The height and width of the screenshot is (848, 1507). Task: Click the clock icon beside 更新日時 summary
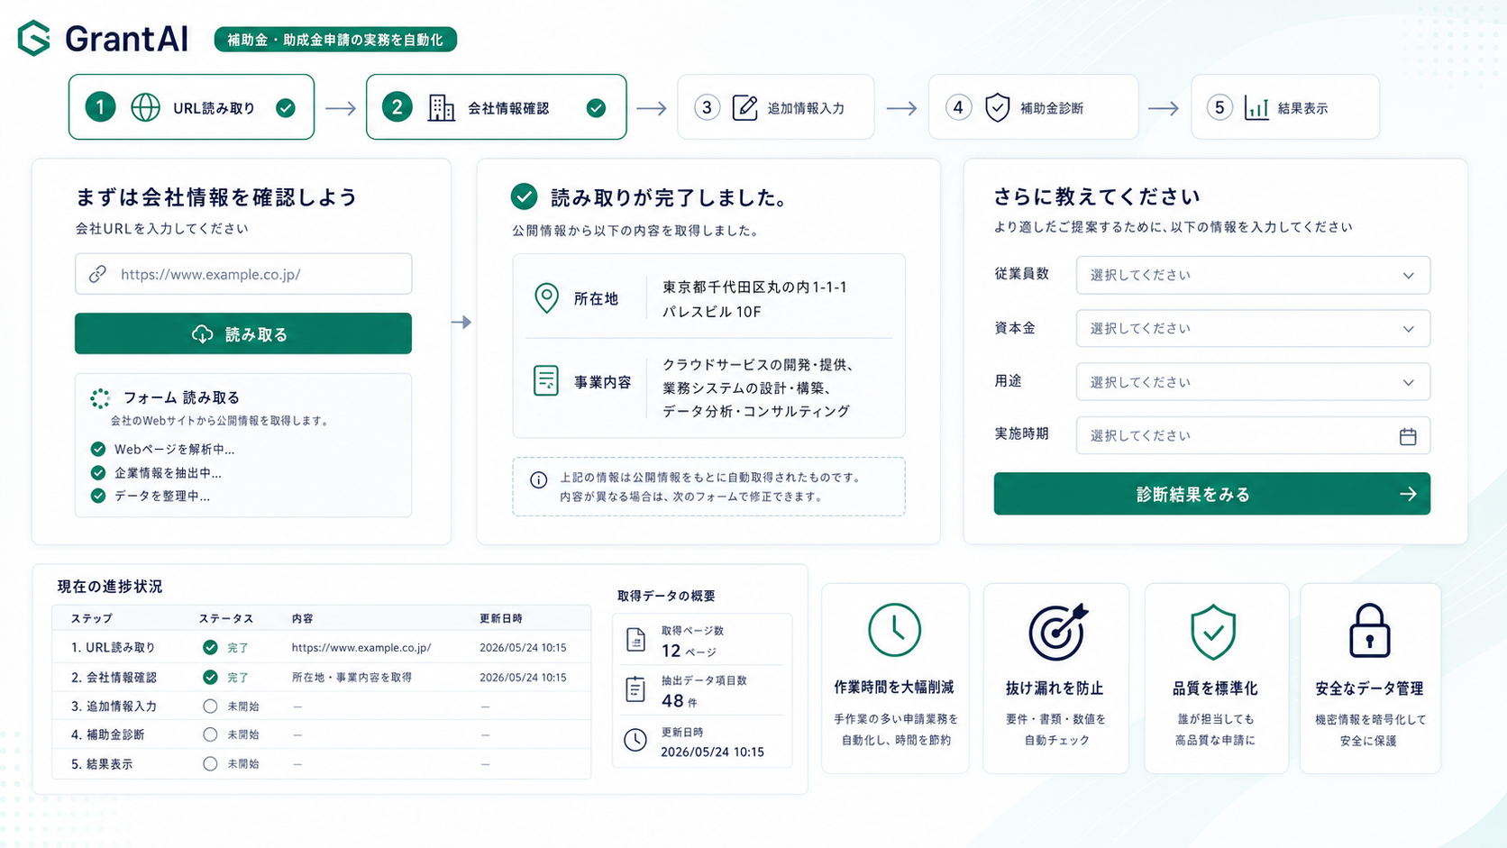635,740
